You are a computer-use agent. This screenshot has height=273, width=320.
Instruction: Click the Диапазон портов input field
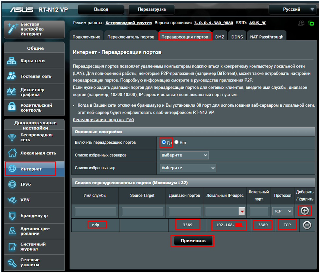pyautogui.click(x=185, y=211)
